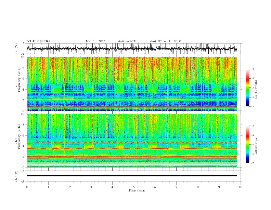The width and height of the screenshot is (271, 210).
Task: Click time axis tick label "3"
Action: (91, 187)
